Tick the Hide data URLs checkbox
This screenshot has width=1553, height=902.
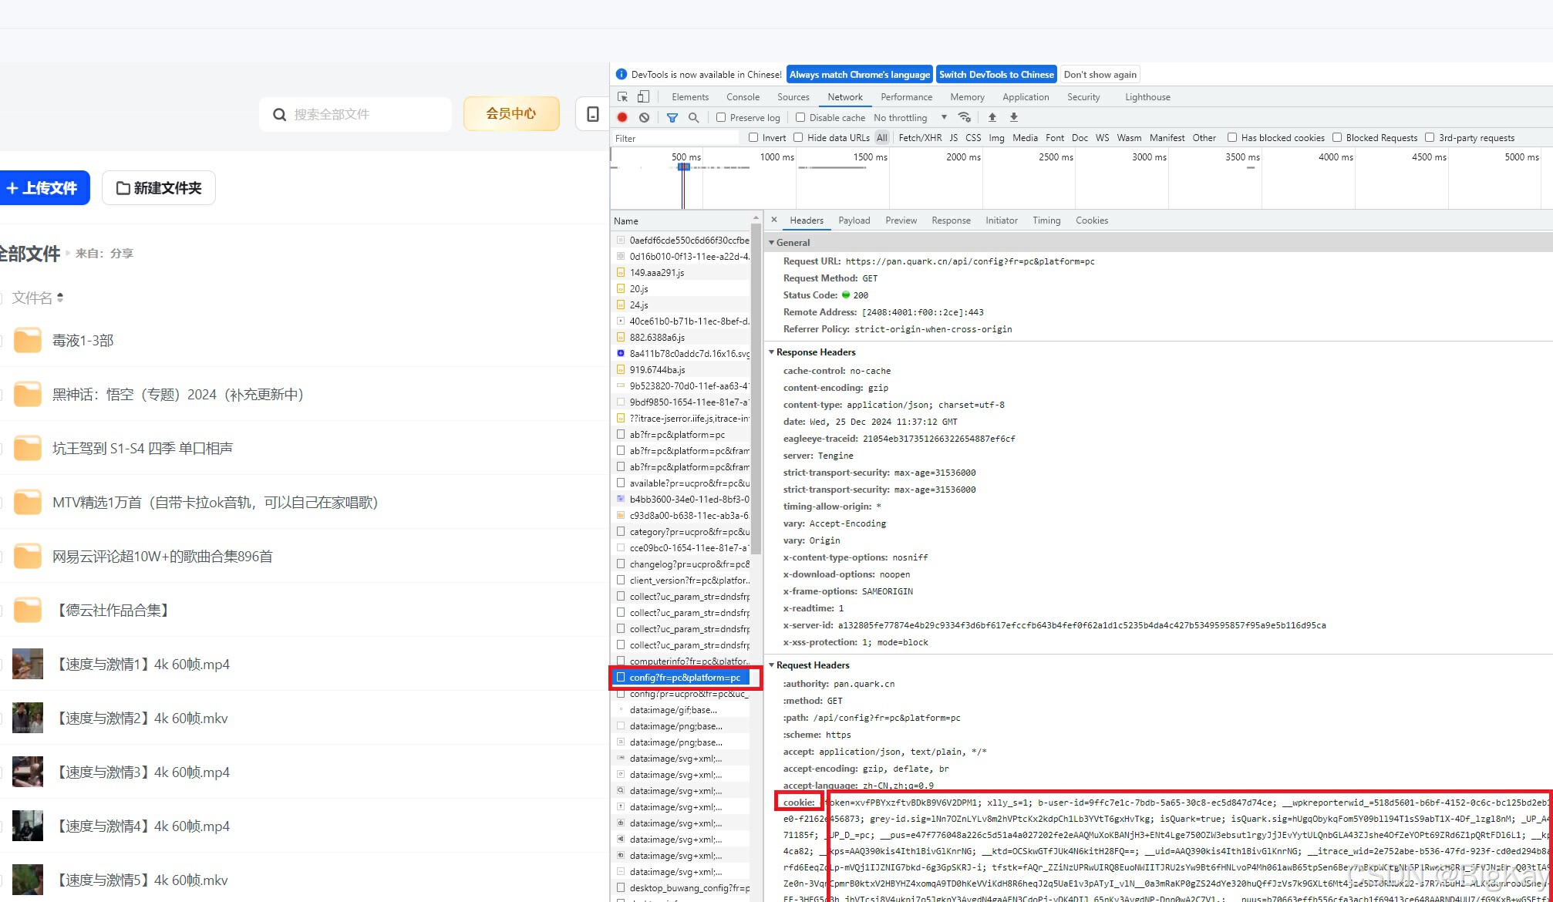coord(798,138)
